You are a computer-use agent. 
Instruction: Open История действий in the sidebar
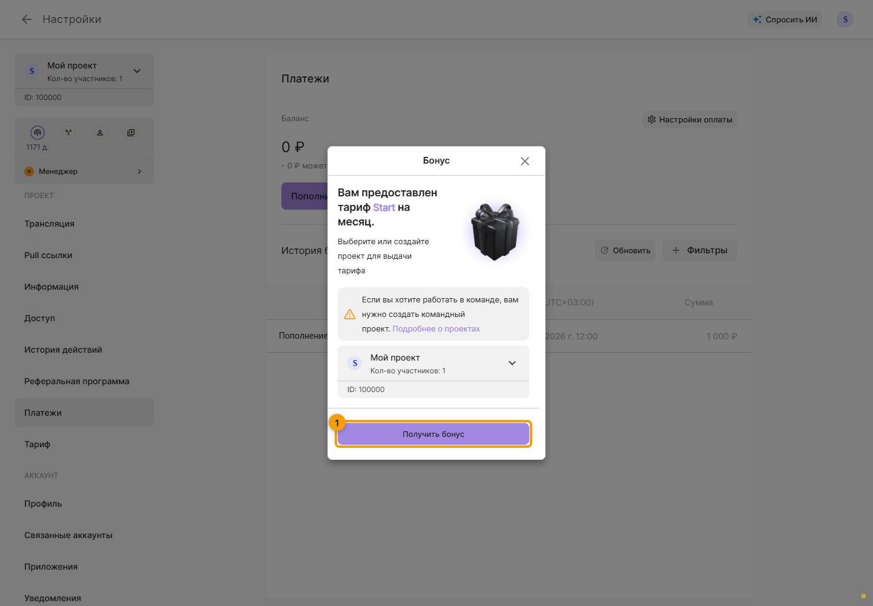tap(84, 350)
